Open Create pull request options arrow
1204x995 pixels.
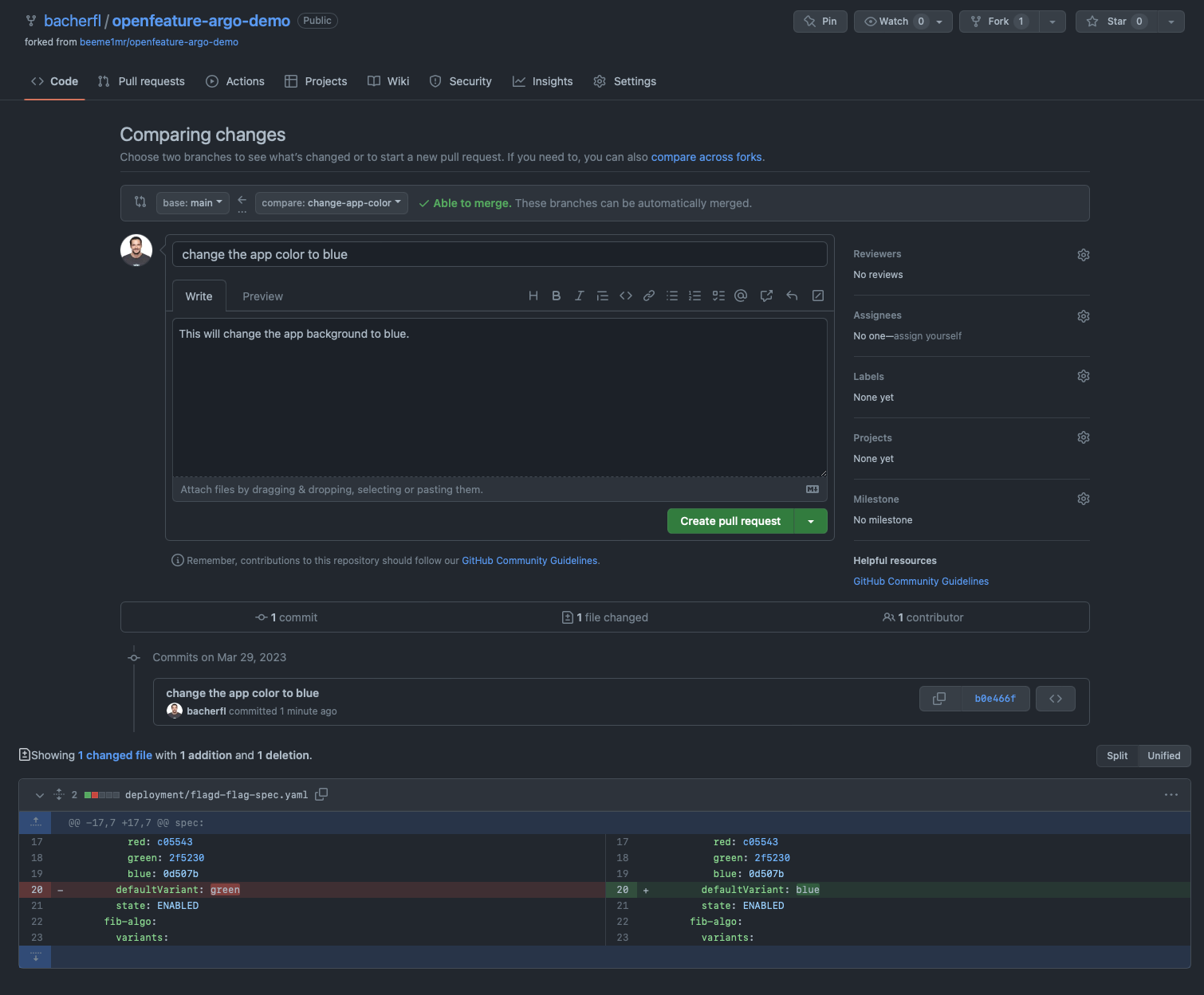click(x=811, y=521)
